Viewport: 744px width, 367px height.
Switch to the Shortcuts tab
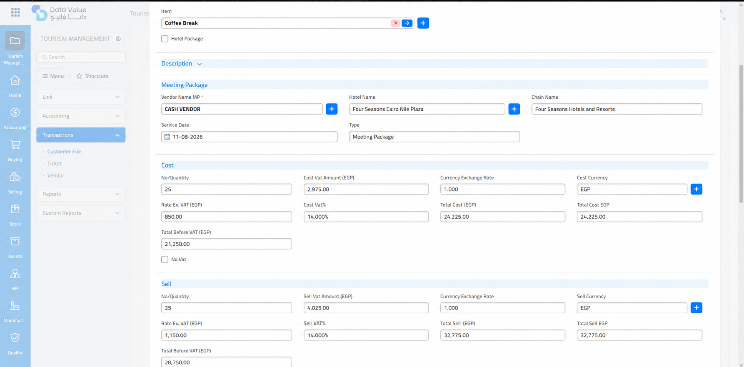tap(92, 76)
